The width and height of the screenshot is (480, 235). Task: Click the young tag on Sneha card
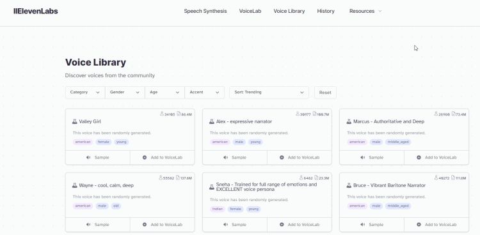[253, 209]
